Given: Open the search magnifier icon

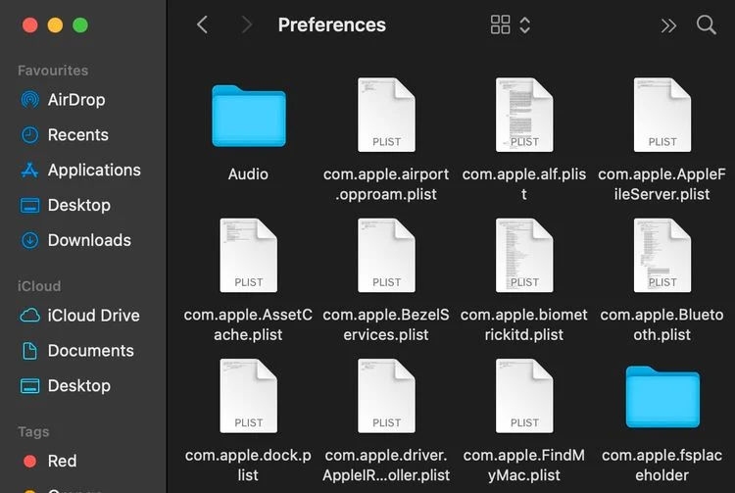Looking at the screenshot, I should 706,25.
